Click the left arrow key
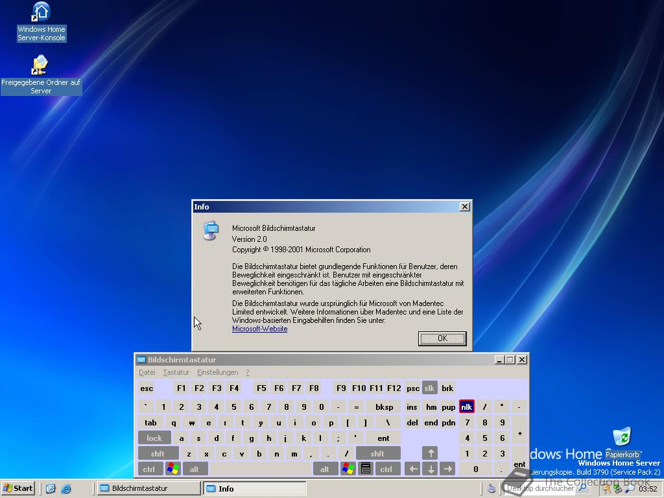The width and height of the screenshot is (664, 498). (x=412, y=469)
